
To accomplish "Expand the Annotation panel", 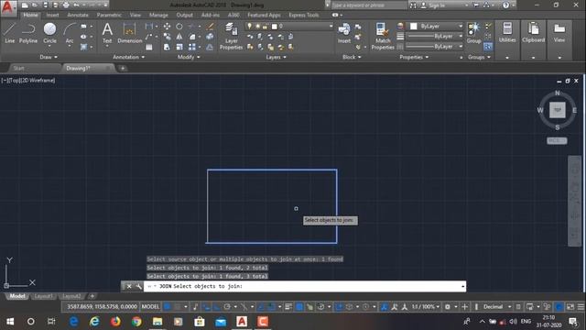I will [x=128, y=57].
